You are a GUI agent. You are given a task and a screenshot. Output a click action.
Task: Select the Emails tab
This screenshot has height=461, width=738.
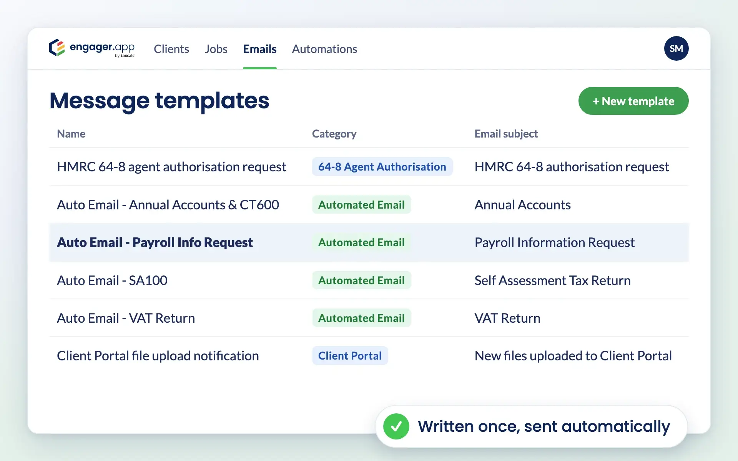[x=260, y=49]
